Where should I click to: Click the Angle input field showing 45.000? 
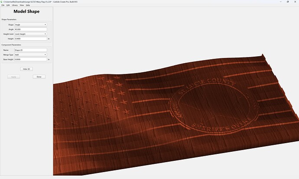pyautogui.click(x=31, y=29)
